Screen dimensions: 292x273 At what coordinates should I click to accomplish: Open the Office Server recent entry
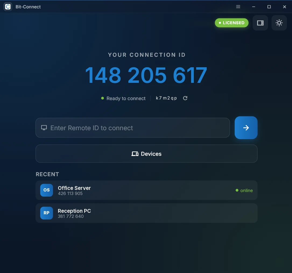pyautogui.click(x=146, y=190)
